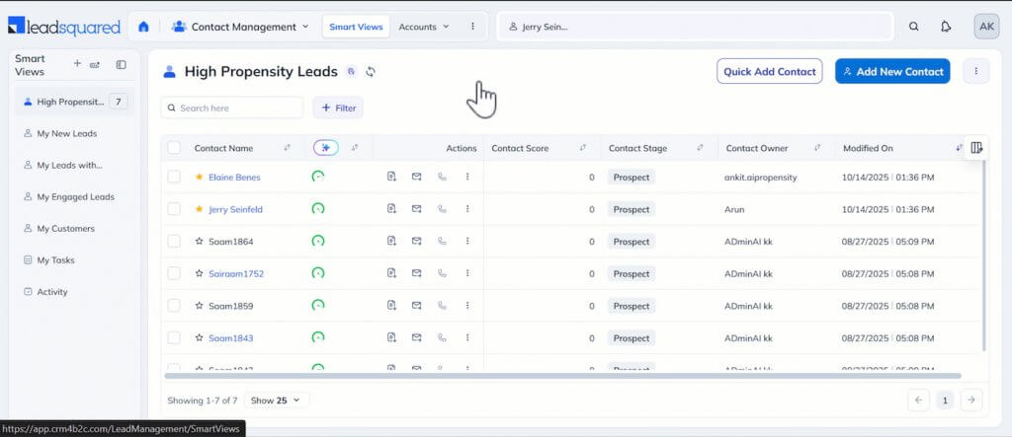1012x437 pixels.
Task: Open the AK user avatar
Action: point(986,27)
